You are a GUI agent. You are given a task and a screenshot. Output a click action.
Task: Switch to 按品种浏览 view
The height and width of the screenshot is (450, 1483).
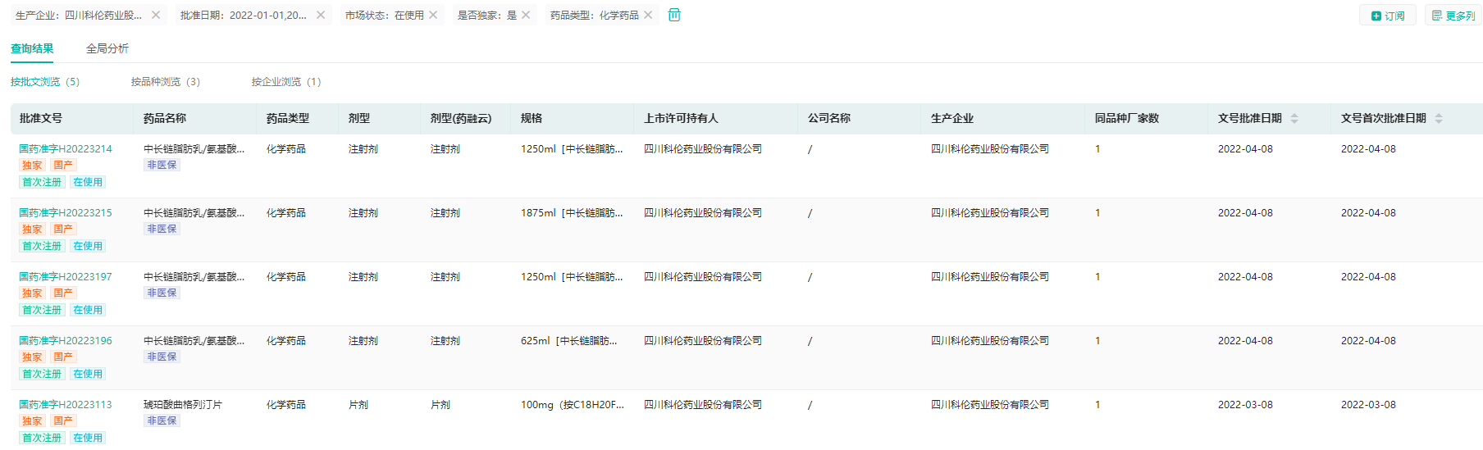165,82
